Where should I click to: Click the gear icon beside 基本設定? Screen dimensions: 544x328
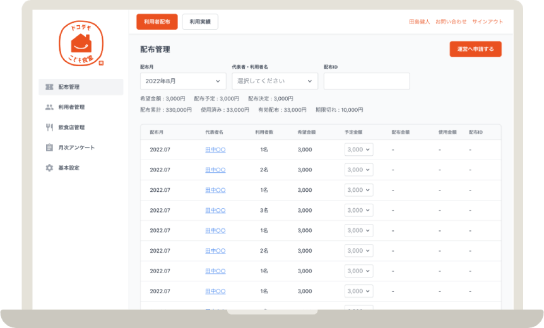tap(49, 168)
